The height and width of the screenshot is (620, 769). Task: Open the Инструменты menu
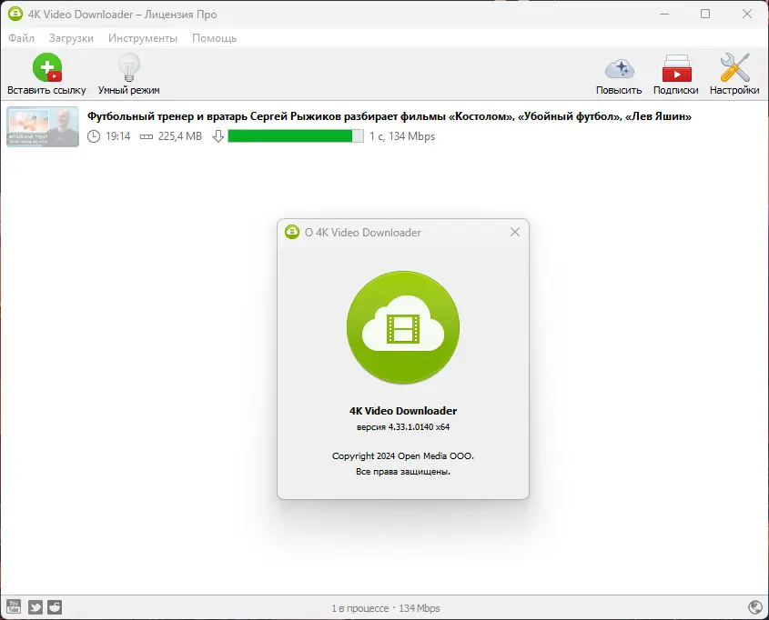144,38
